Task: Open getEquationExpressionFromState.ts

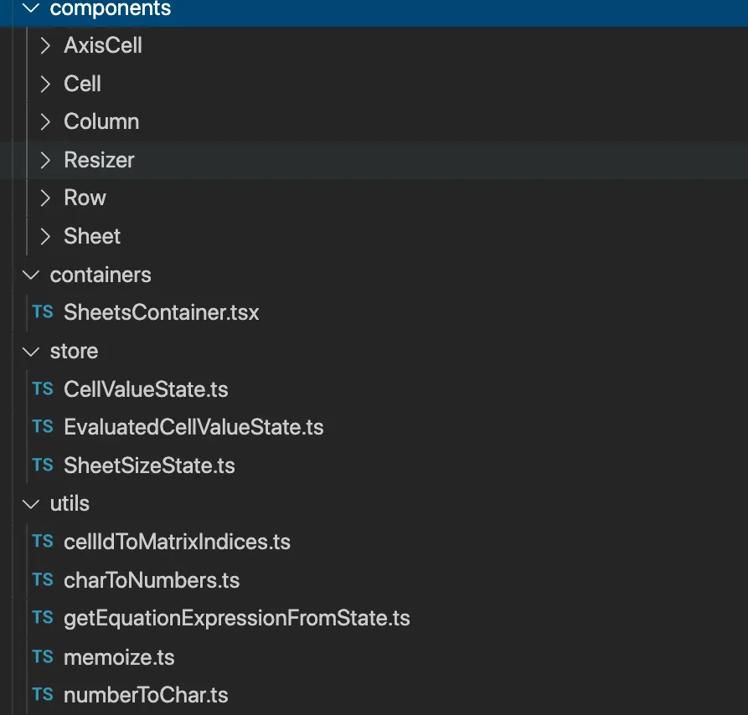Action: point(236,619)
